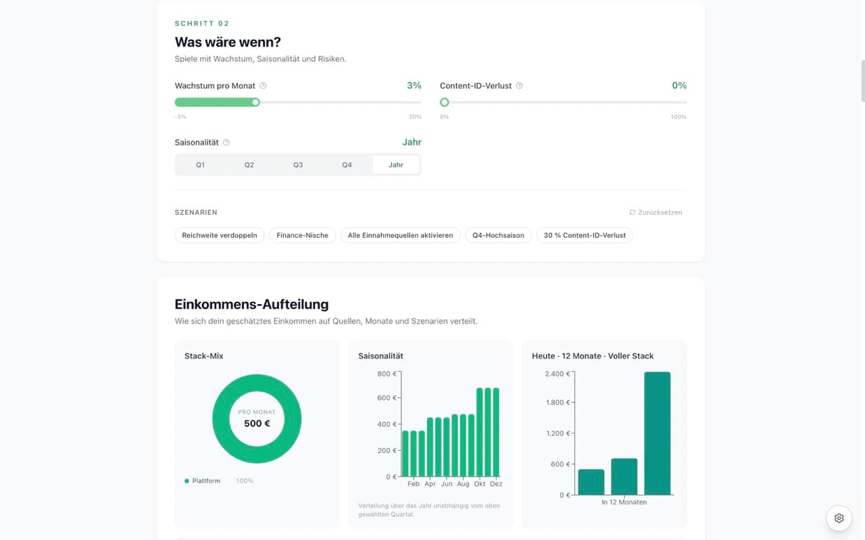
Task: Apply the Q4-Hochsaison scenario
Action: point(498,235)
